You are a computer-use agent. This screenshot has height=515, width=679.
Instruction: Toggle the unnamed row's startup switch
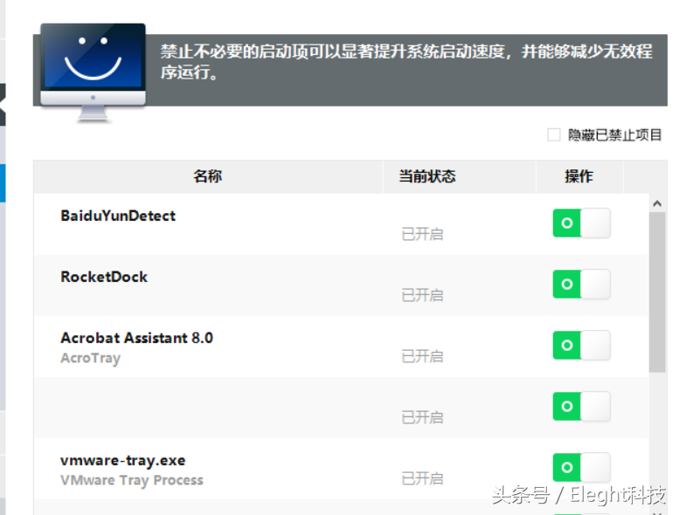582,406
